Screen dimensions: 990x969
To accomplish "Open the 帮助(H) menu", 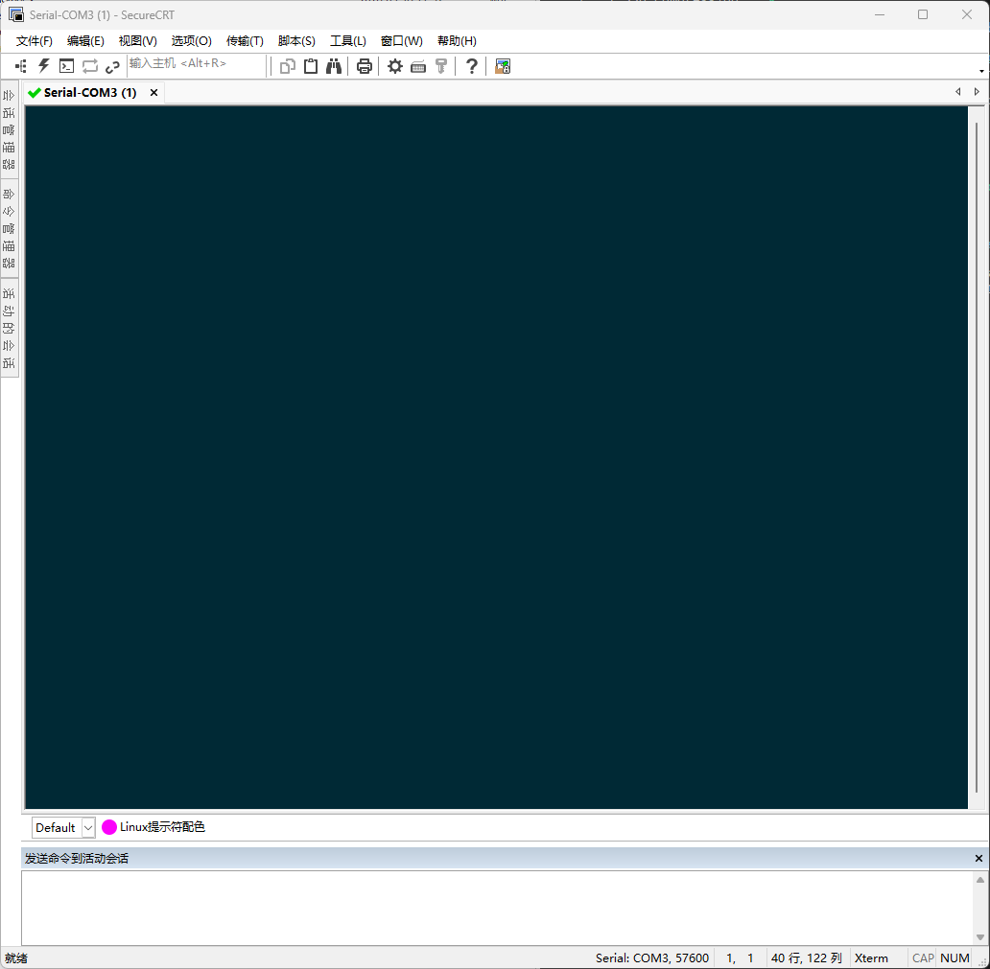I will 457,41.
